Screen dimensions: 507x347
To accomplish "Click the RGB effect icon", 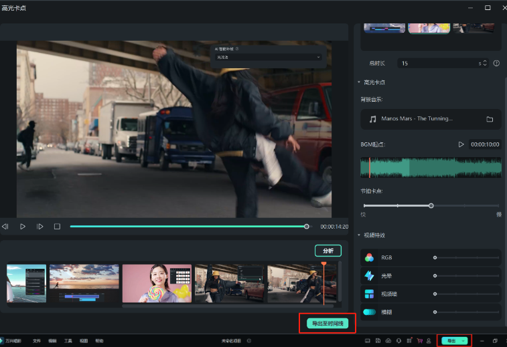I will click(x=369, y=257).
